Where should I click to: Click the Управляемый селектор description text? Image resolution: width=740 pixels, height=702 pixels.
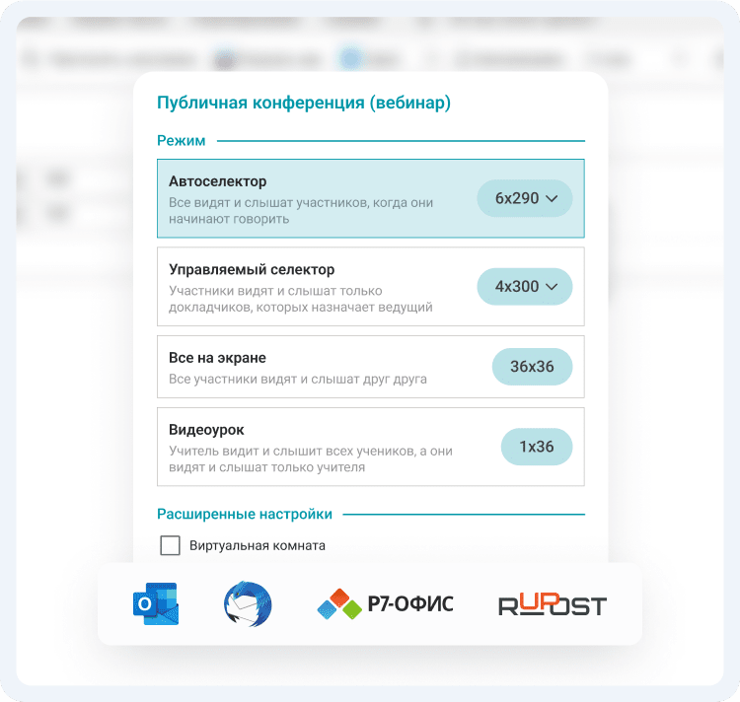(x=300, y=300)
